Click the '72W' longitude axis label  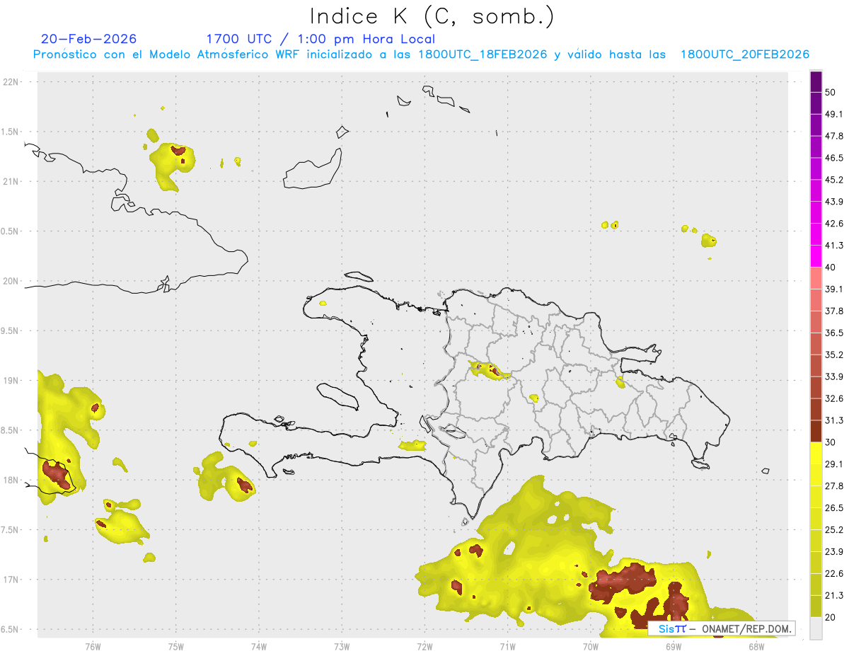(424, 646)
